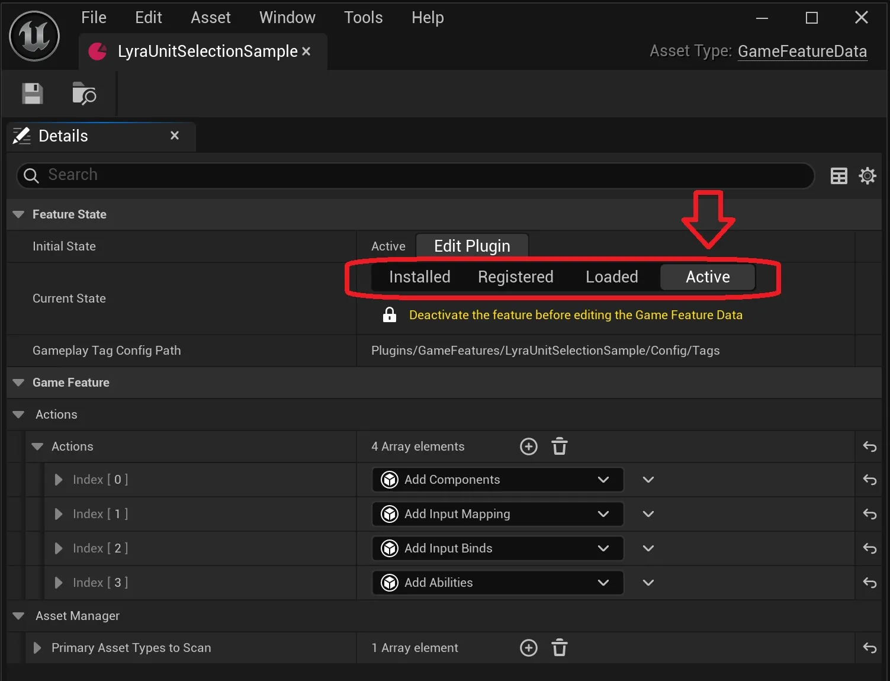Viewport: 890px width, 681px height.
Task: Click the lock icon beside deactivate warning
Action: (x=389, y=314)
